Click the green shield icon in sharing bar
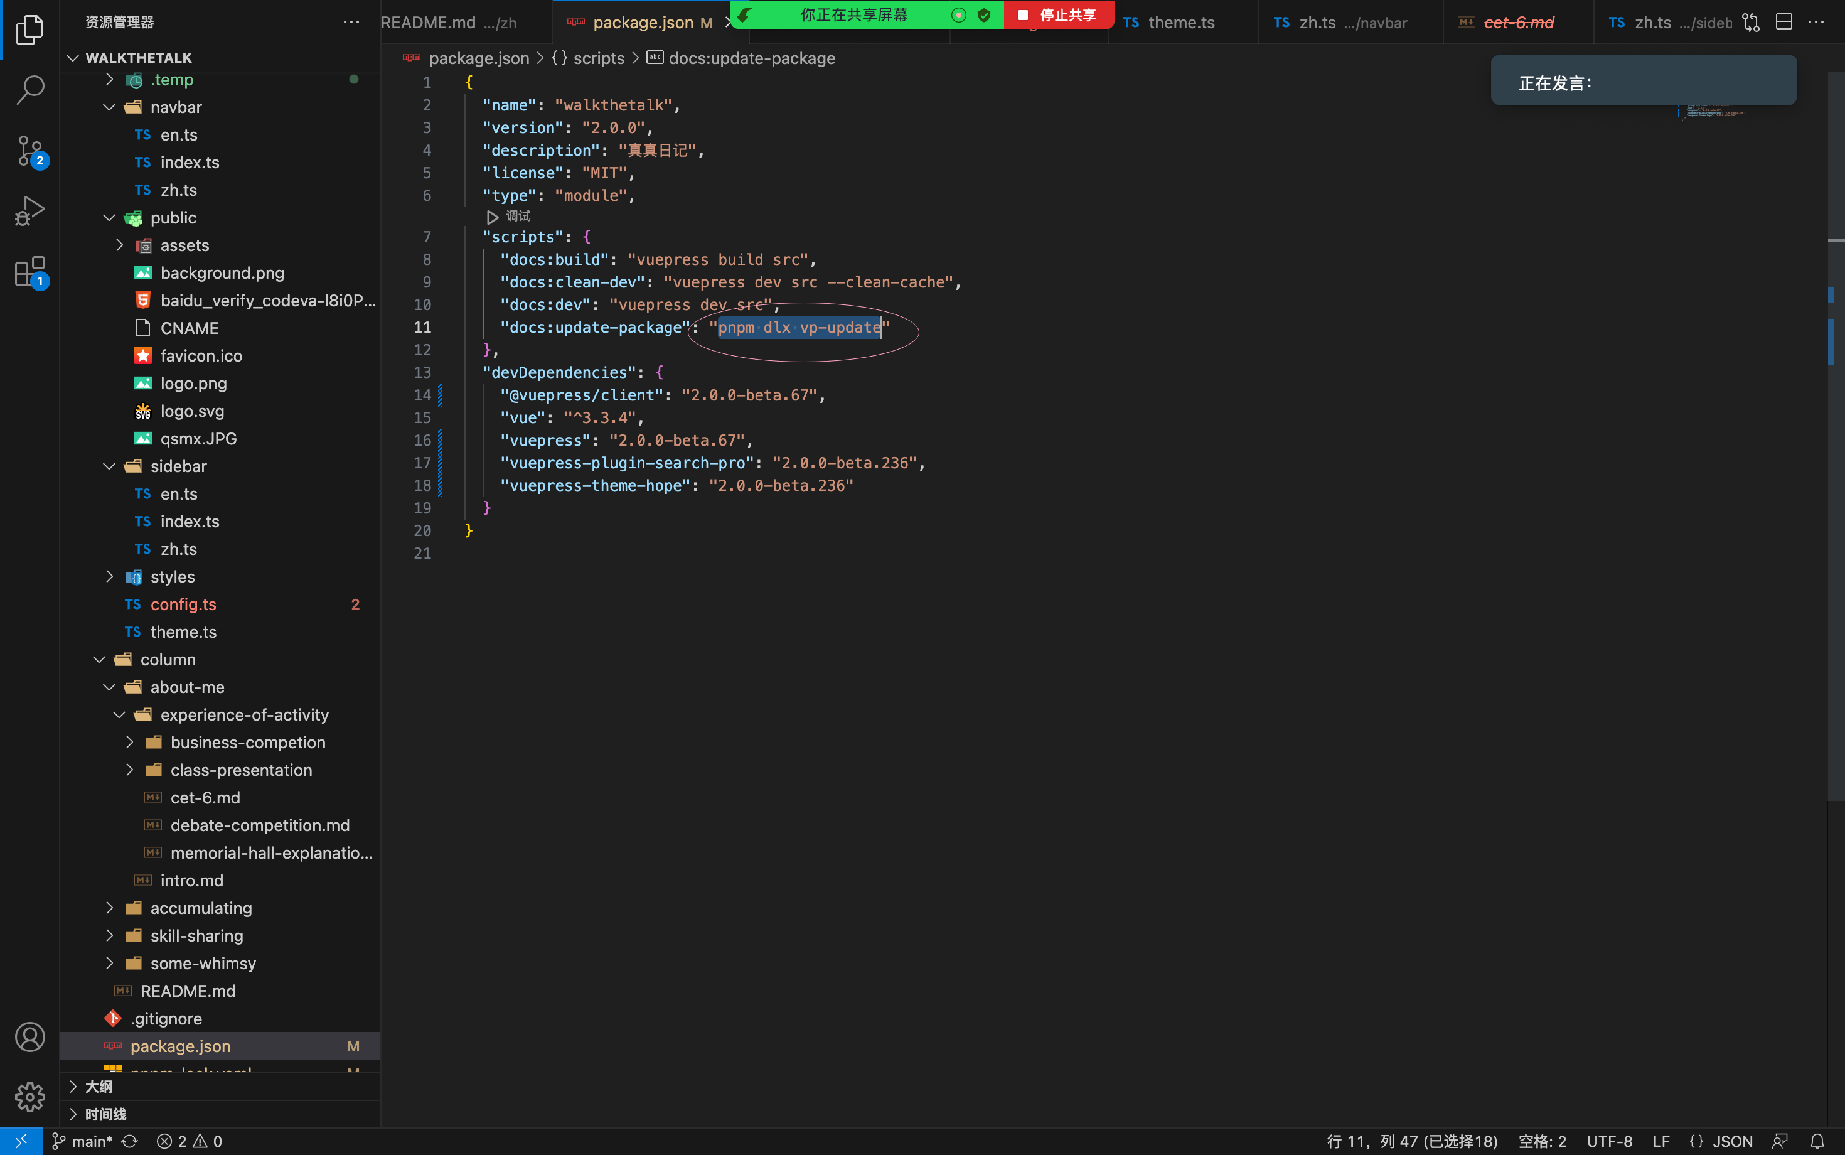The height and width of the screenshot is (1155, 1845). (x=985, y=14)
